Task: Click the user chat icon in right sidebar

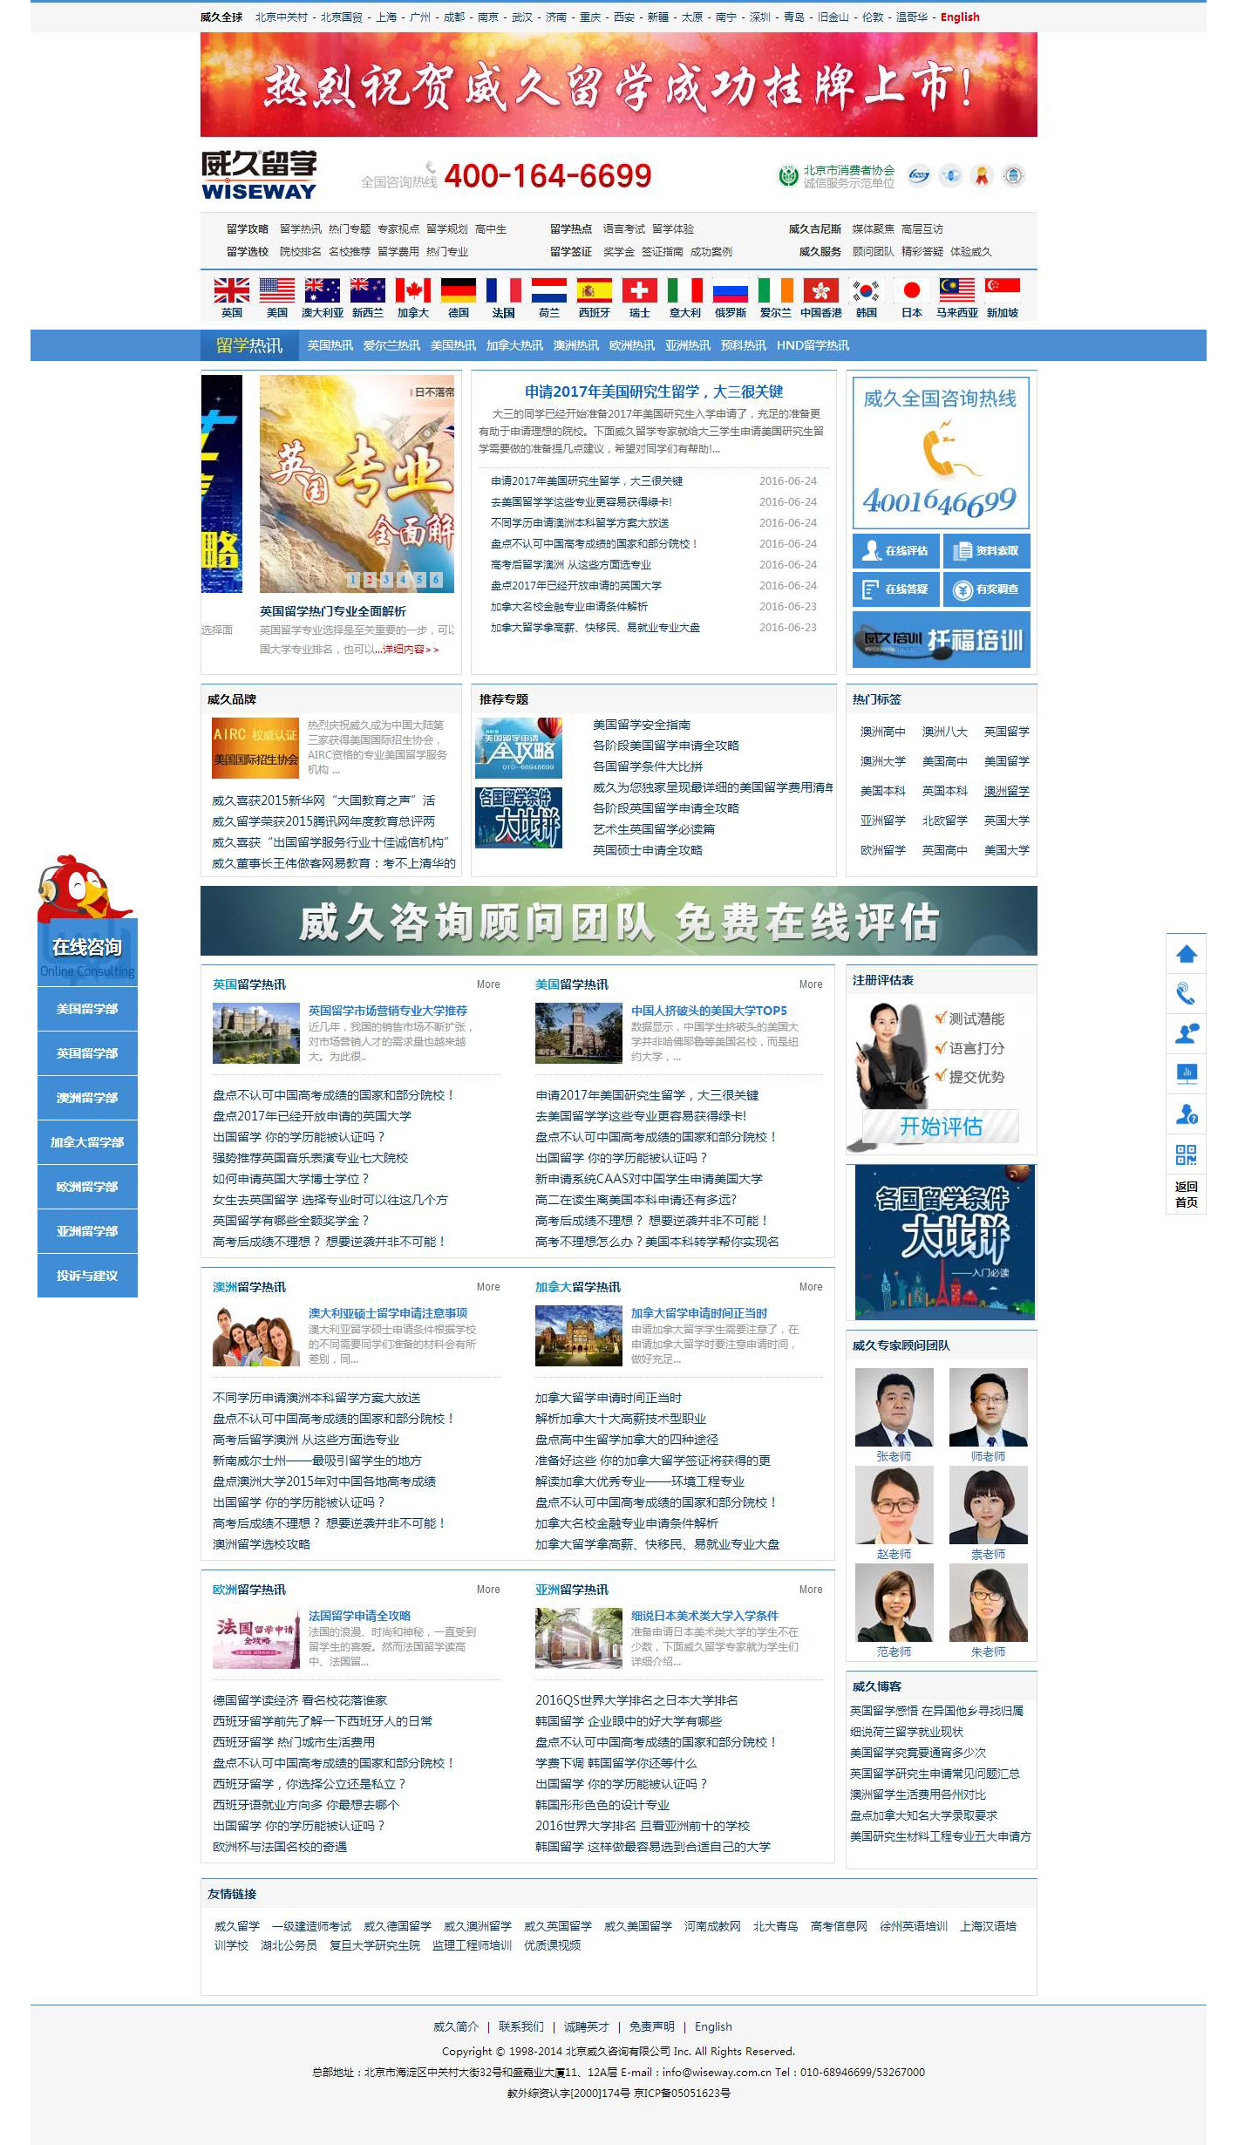Action: [1186, 1033]
